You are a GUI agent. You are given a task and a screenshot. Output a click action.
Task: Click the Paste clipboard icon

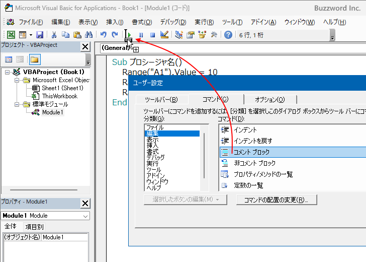(x=77, y=35)
